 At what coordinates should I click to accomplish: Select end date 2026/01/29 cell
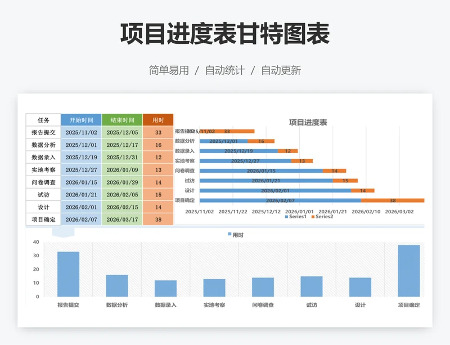[122, 182]
